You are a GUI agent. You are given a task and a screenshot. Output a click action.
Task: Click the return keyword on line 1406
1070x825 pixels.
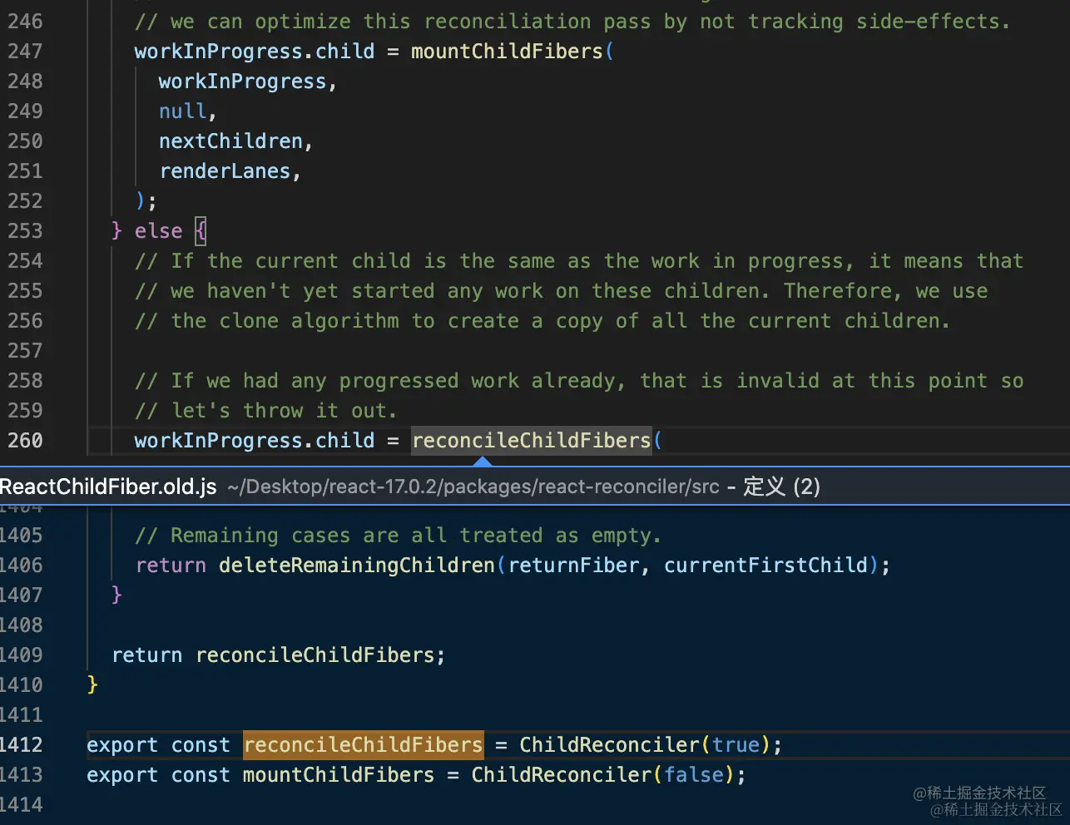(x=171, y=566)
